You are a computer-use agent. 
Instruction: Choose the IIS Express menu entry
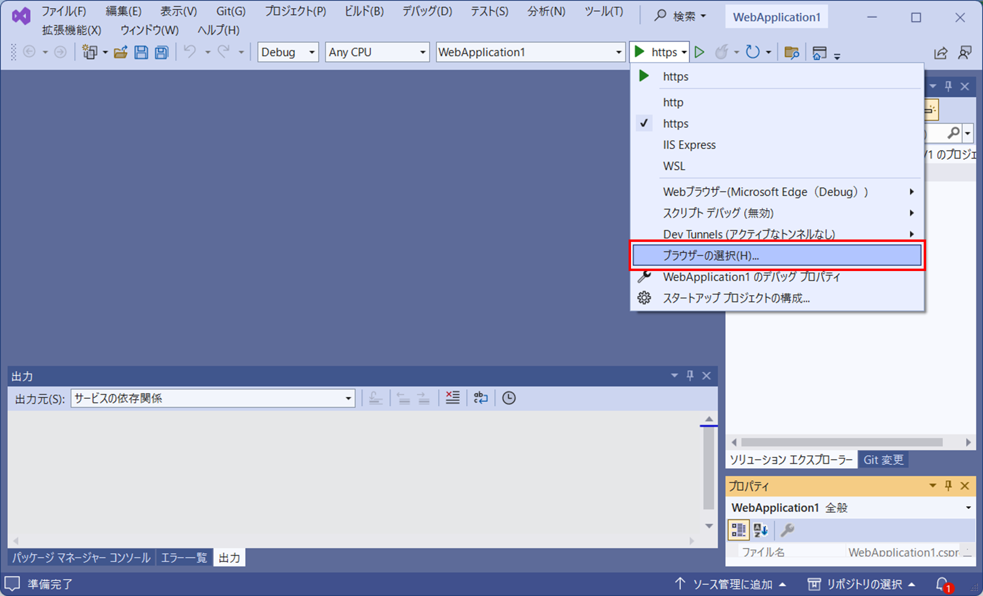[689, 145]
